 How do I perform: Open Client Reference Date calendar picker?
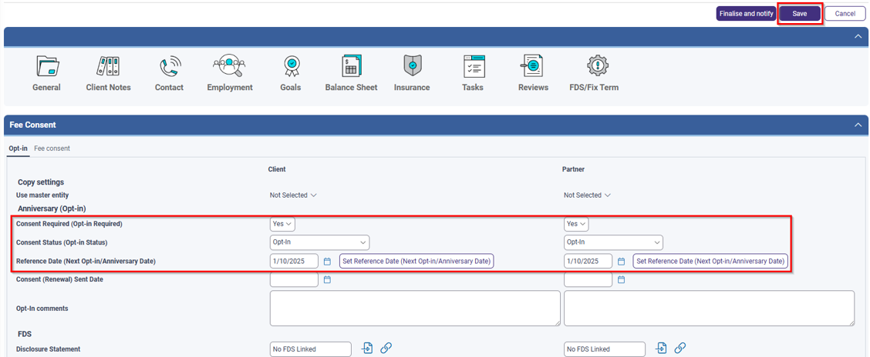327,262
